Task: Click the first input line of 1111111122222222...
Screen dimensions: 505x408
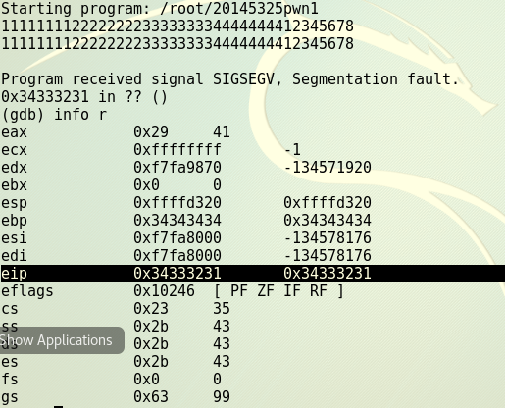Action: click(x=177, y=26)
